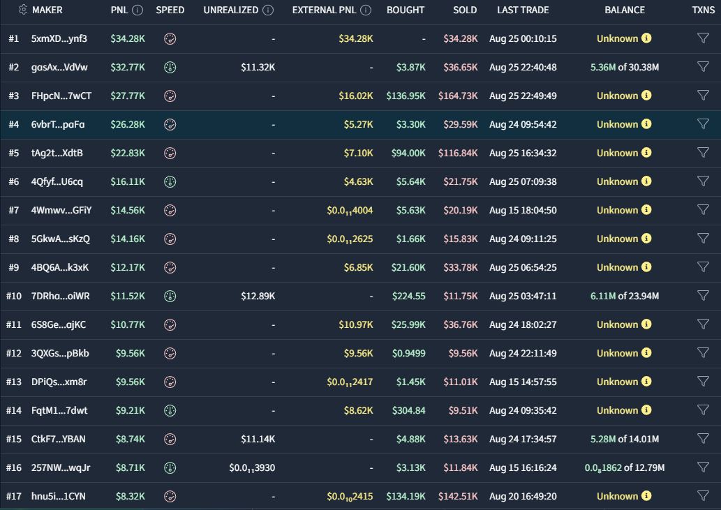Open maker address tAg2t...XdtB
This screenshot has width=721, height=510.
[x=57, y=153]
